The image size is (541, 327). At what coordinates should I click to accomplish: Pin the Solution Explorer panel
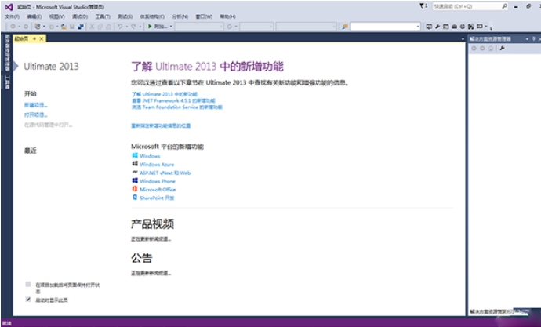click(x=534, y=39)
